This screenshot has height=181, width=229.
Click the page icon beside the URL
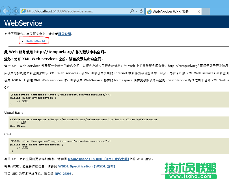(x=24, y=11)
